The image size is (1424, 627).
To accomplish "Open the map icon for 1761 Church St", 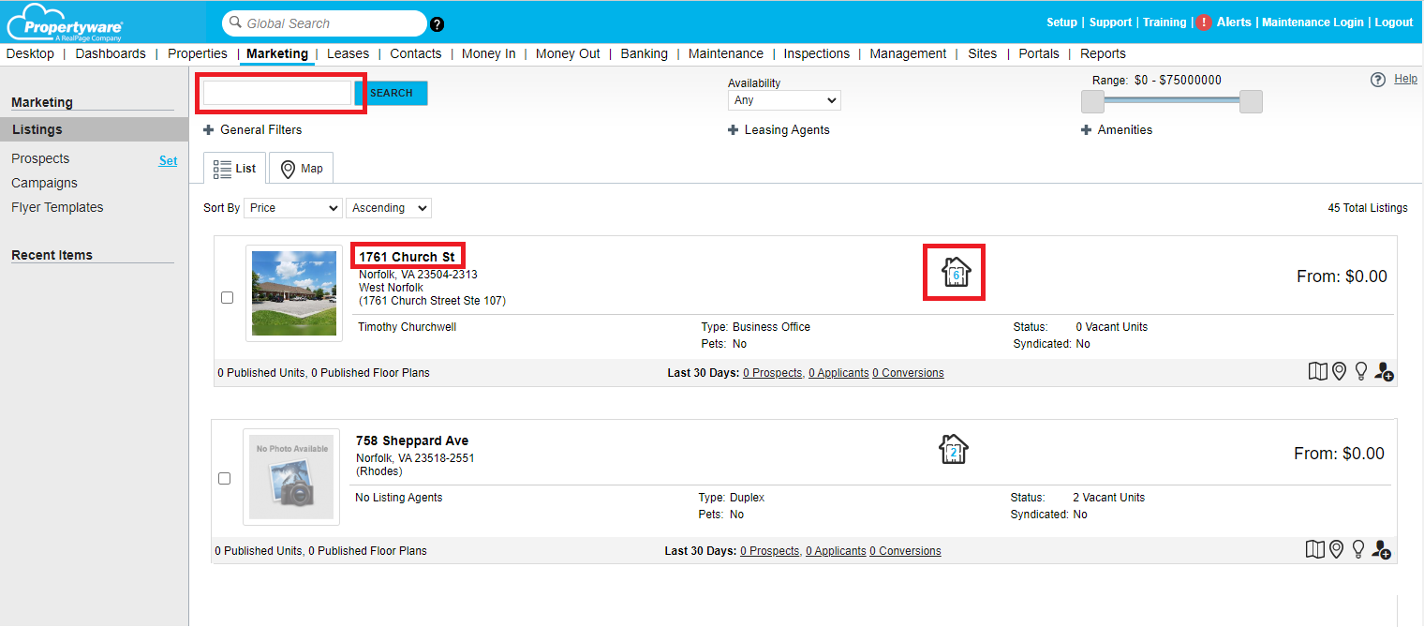I will coord(1317,370).
